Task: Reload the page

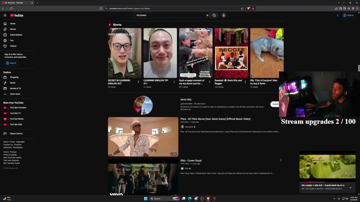Action: pyautogui.click(x=11, y=8)
